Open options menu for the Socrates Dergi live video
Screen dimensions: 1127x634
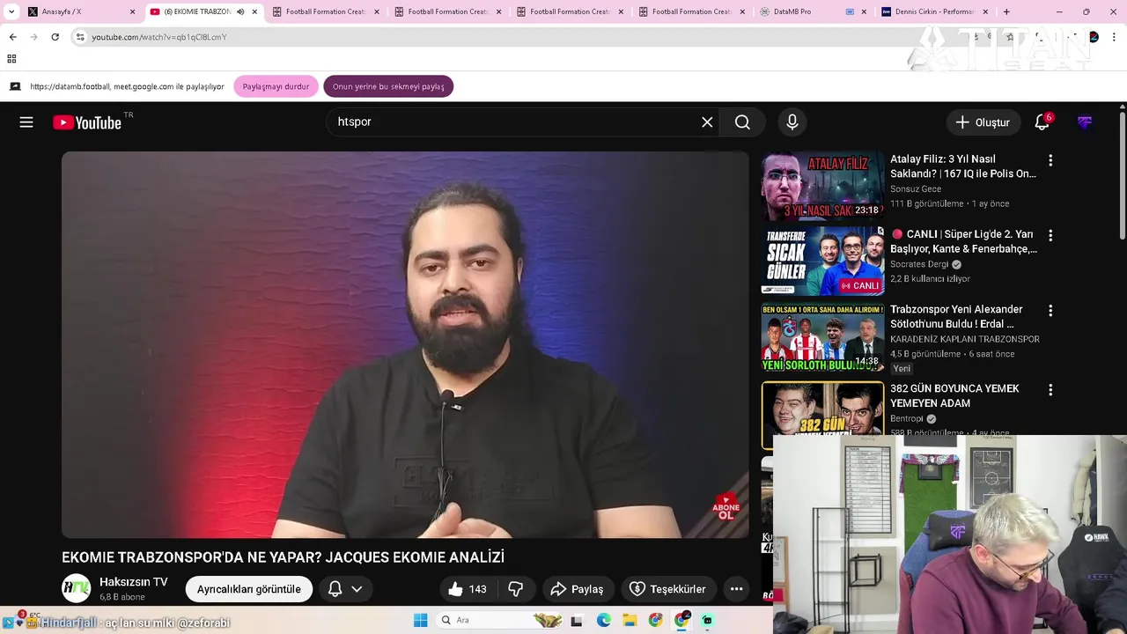pos(1050,235)
